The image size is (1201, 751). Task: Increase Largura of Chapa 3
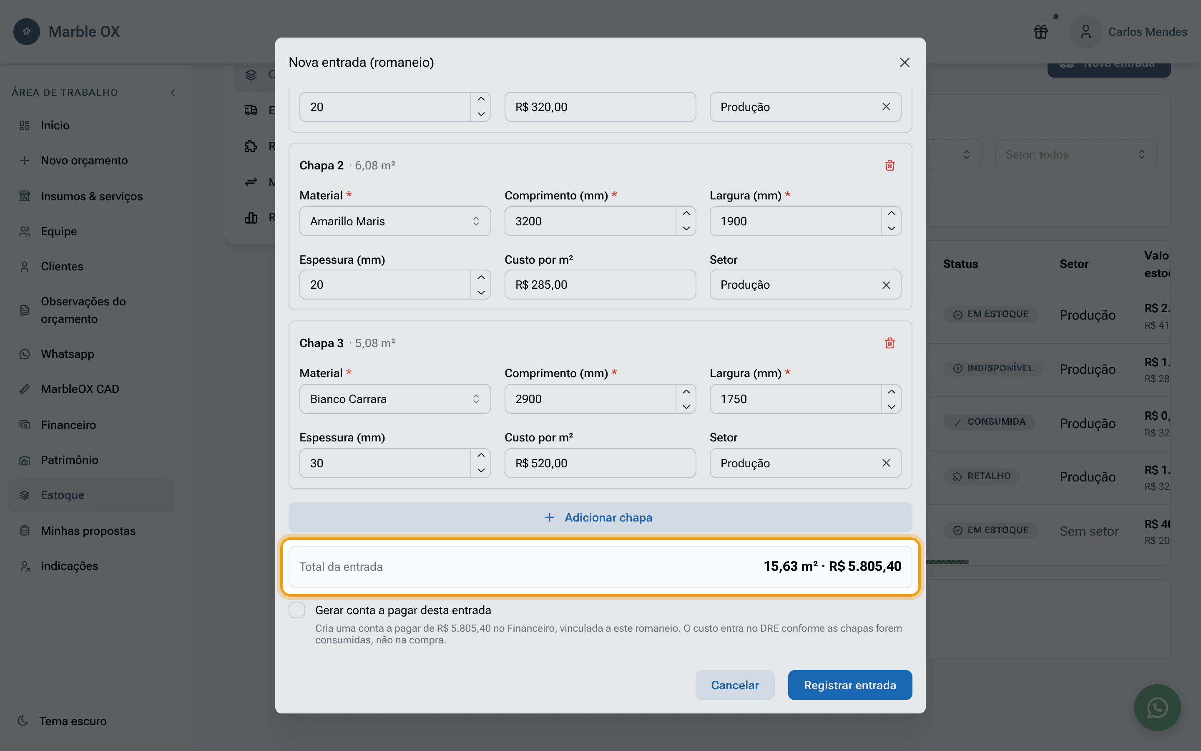[x=891, y=391]
